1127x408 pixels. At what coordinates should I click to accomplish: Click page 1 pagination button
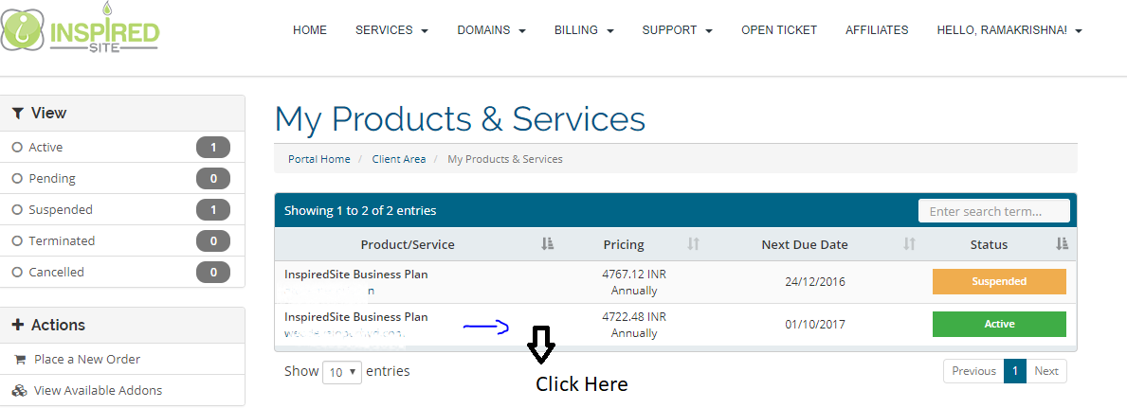1015,371
